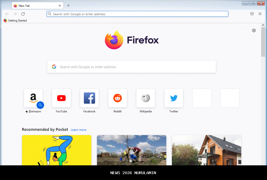Select the New Tab tab

coord(35,6)
